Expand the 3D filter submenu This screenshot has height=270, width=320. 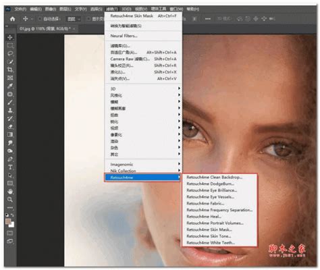point(144,88)
